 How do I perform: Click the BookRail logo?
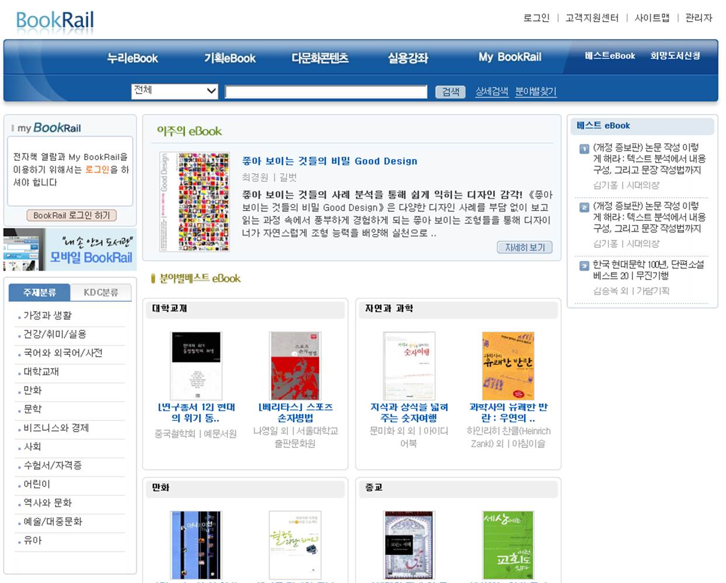[x=55, y=21]
